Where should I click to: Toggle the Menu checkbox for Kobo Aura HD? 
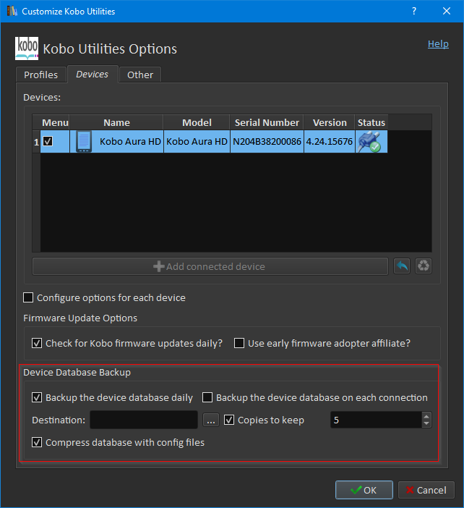coord(48,141)
